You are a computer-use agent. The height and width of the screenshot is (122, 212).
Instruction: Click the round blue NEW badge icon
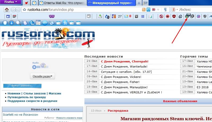click(x=45, y=23)
